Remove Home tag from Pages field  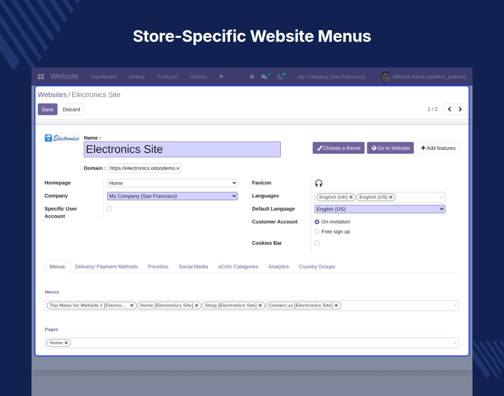pyautogui.click(x=66, y=343)
